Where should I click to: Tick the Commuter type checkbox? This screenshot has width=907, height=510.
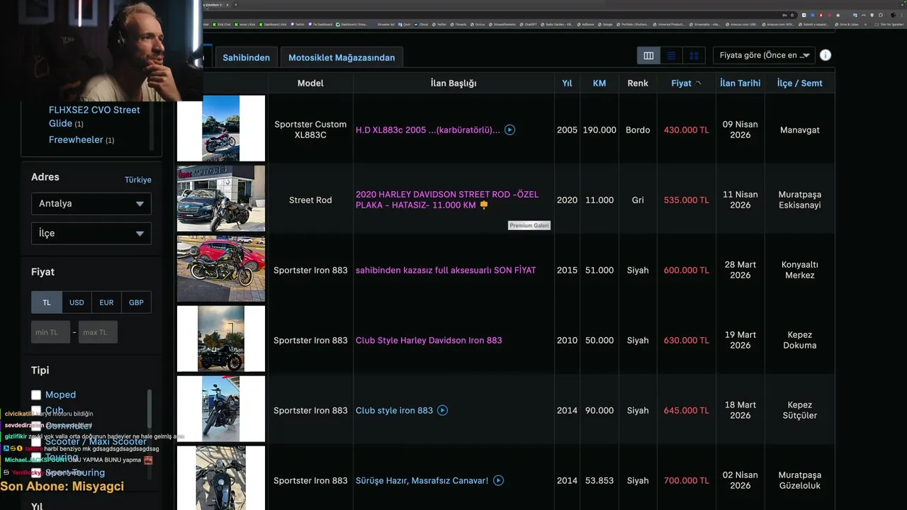[36, 426]
